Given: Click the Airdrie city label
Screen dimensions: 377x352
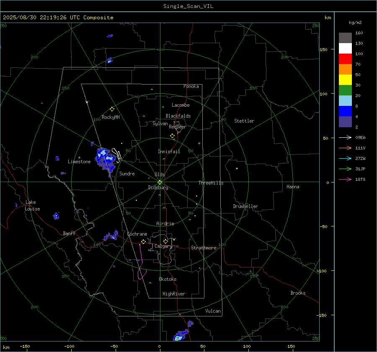Looking at the screenshot, I should point(165,224).
